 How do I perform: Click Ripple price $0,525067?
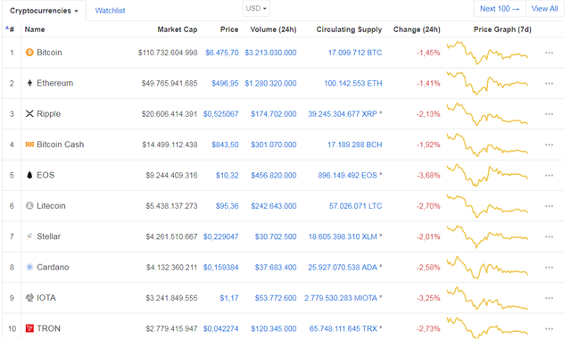220,114
